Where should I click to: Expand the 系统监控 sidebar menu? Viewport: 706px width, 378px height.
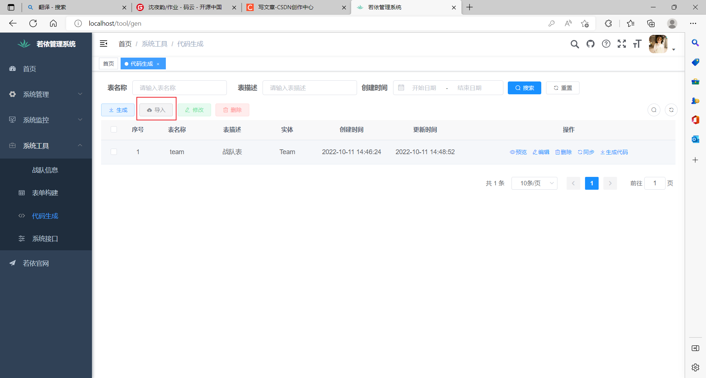tap(46, 120)
